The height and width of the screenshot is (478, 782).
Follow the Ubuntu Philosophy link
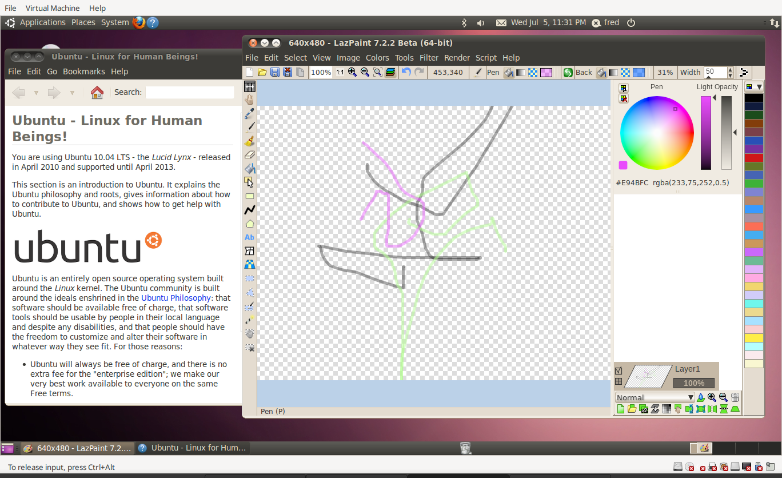175,298
